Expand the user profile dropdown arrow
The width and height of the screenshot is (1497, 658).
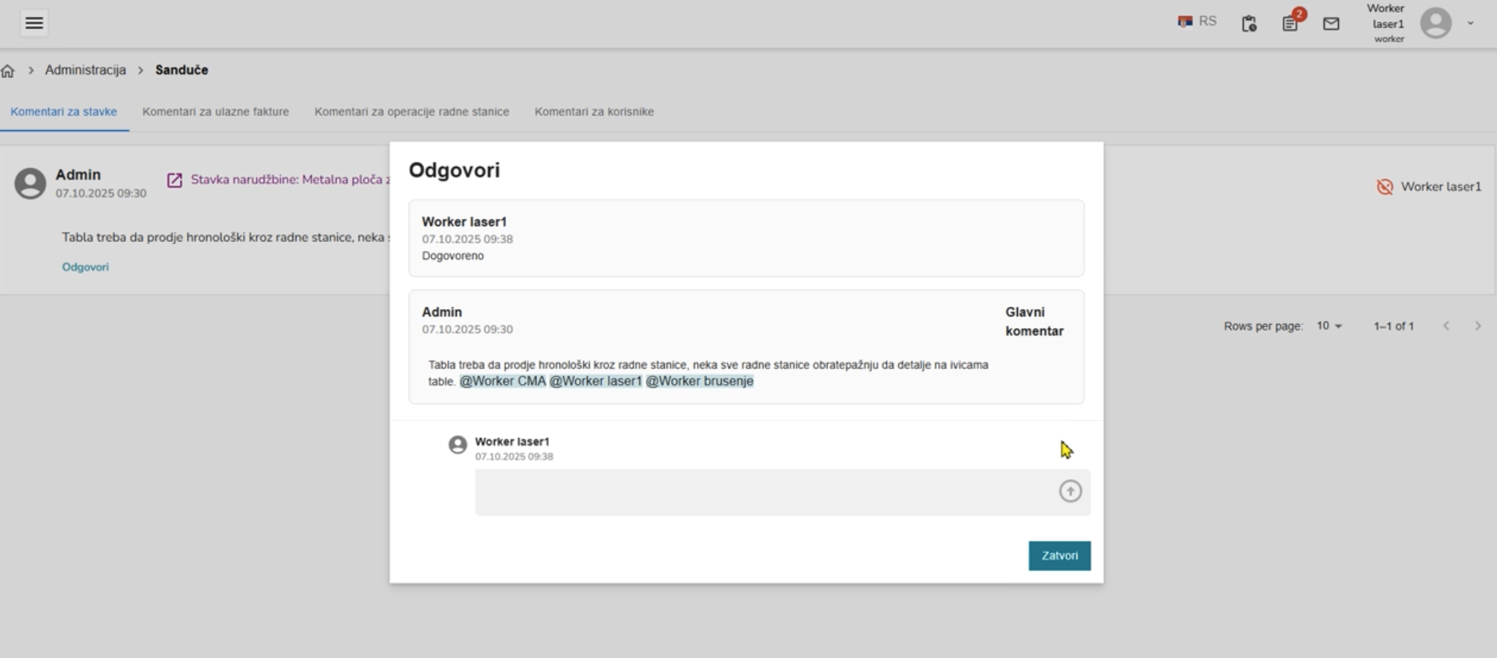(x=1470, y=23)
